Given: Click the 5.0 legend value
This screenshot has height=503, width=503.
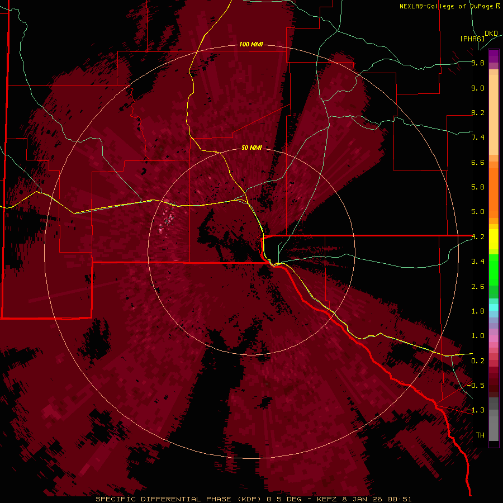Looking at the screenshot, I should pos(478,212).
